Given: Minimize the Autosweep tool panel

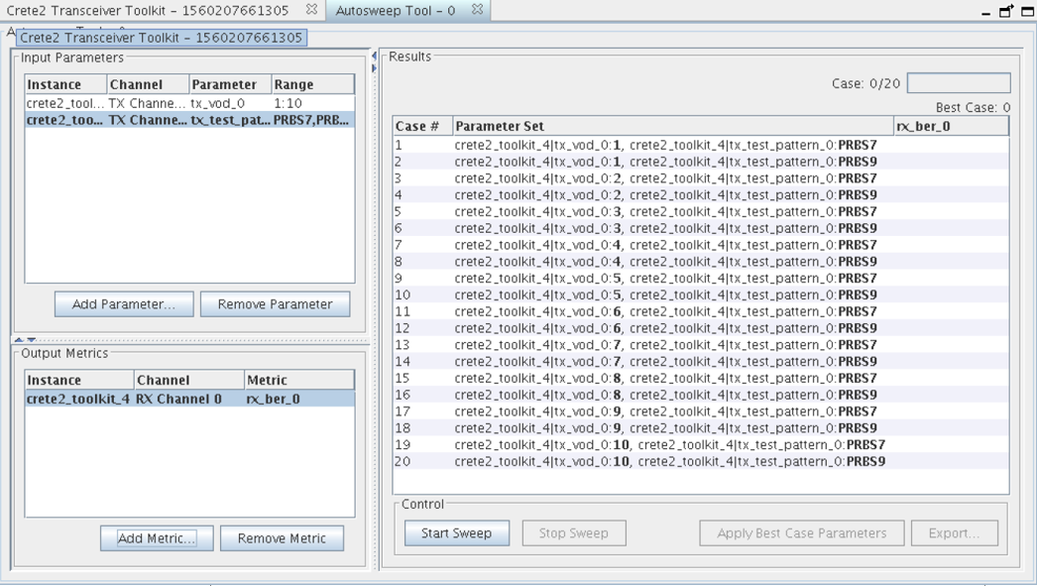Looking at the screenshot, I should (x=986, y=13).
